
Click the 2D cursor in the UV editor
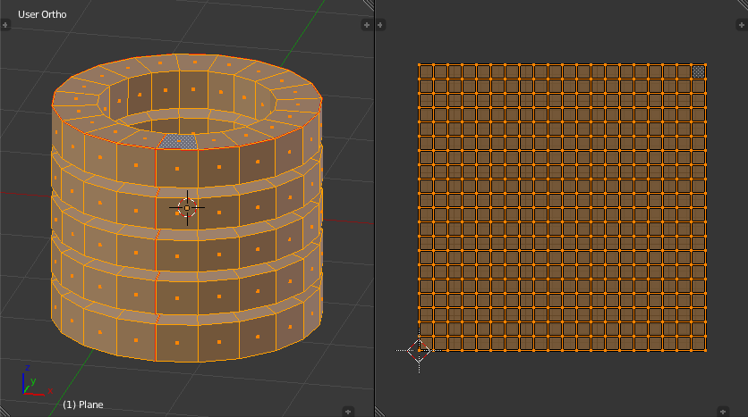point(419,351)
